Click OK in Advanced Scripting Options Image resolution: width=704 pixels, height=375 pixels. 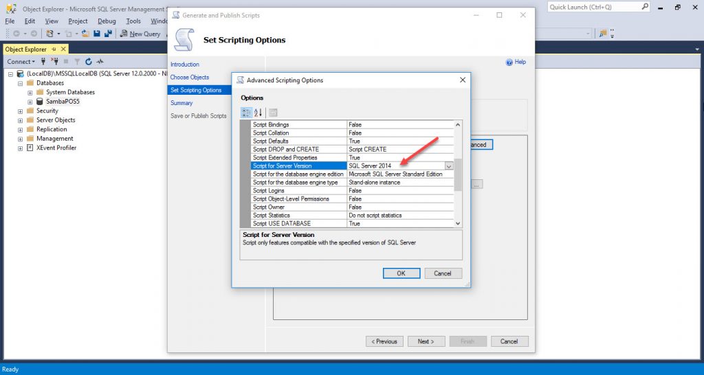point(401,273)
